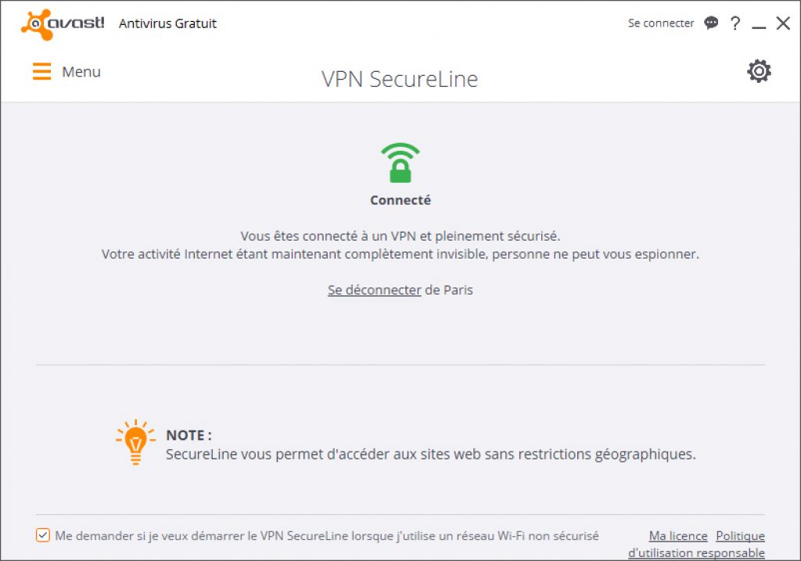This screenshot has width=801, height=561.
Task: Uncheck the unsecured Wi-Fi prompt checkbox
Action: click(x=43, y=535)
